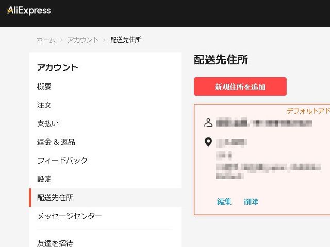Go to 返金 & 返品 section

pyautogui.click(x=56, y=142)
